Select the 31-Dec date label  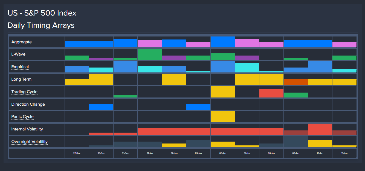point(125,153)
